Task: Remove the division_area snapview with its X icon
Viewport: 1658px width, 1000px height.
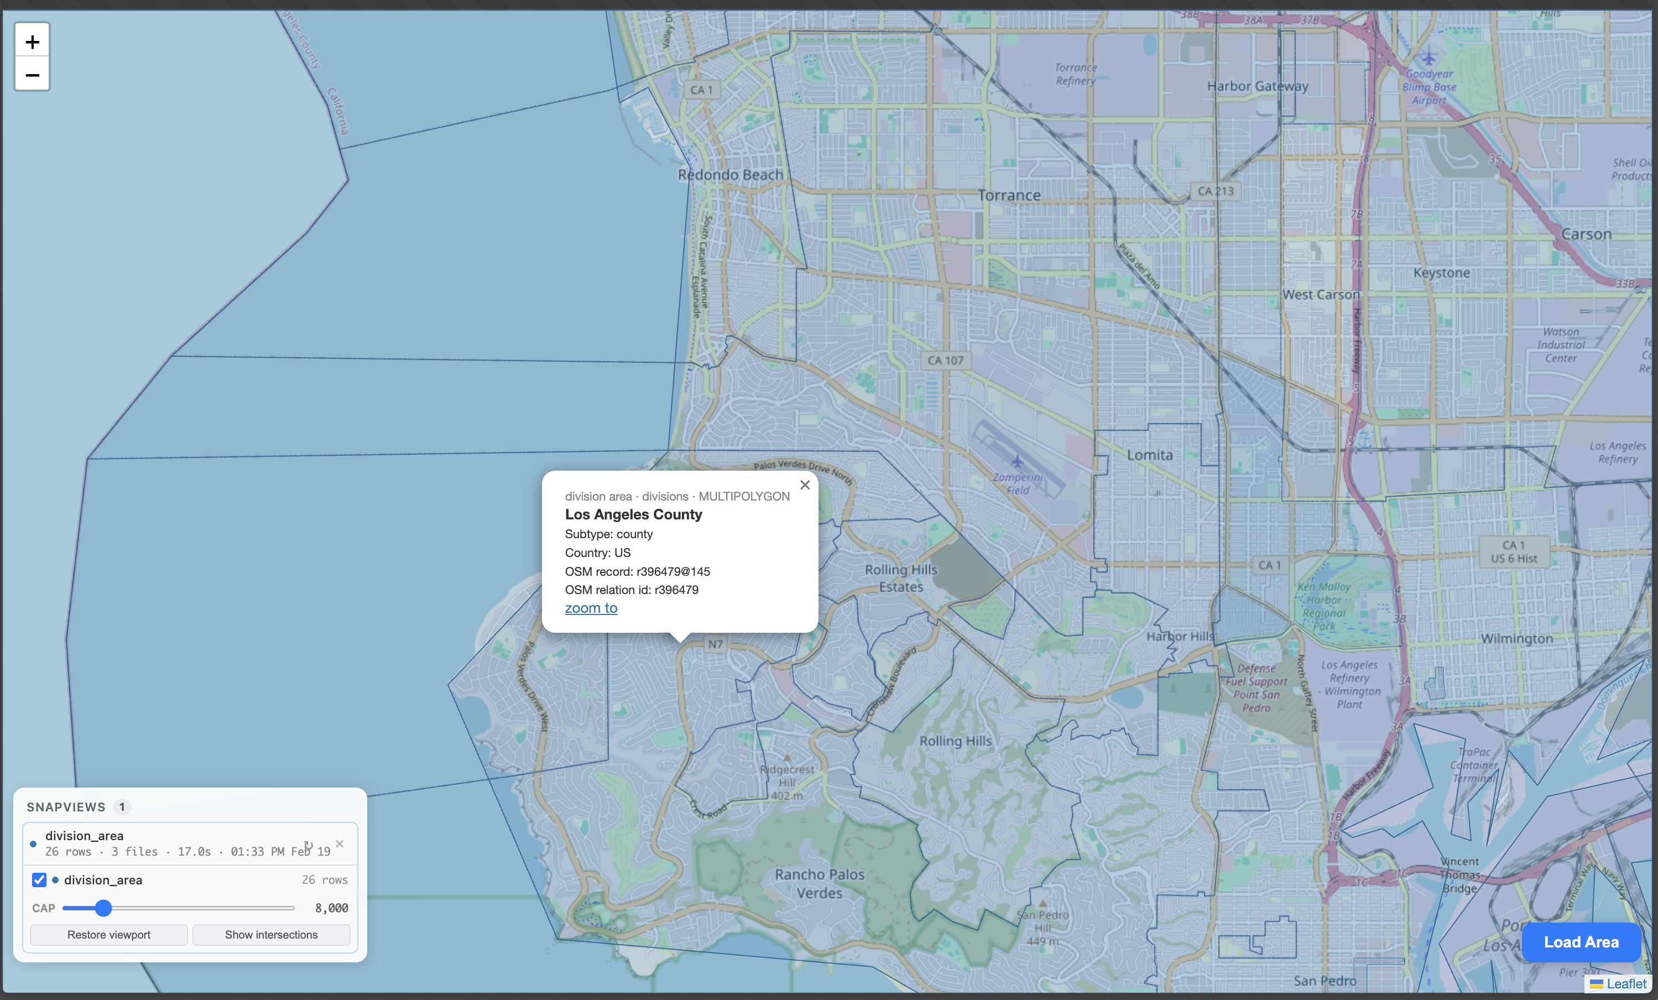Action: click(x=339, y=843)
